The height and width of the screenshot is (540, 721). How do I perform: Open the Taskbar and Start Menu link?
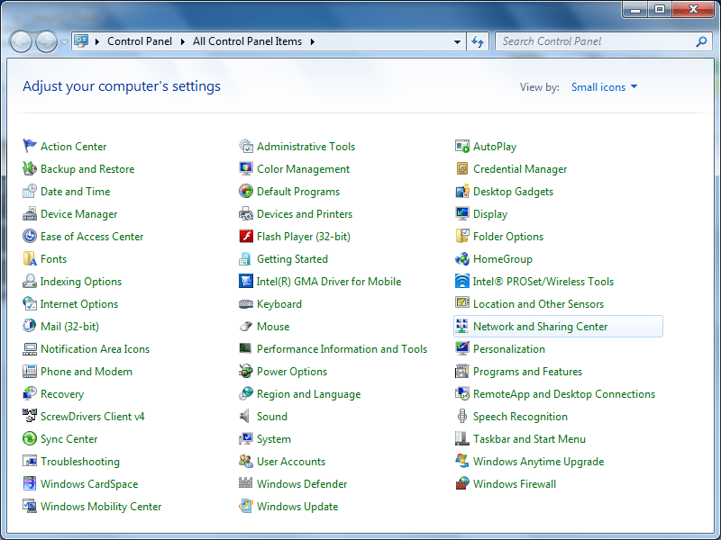529,438
